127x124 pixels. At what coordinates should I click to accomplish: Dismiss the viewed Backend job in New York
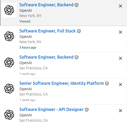[120, 6]
